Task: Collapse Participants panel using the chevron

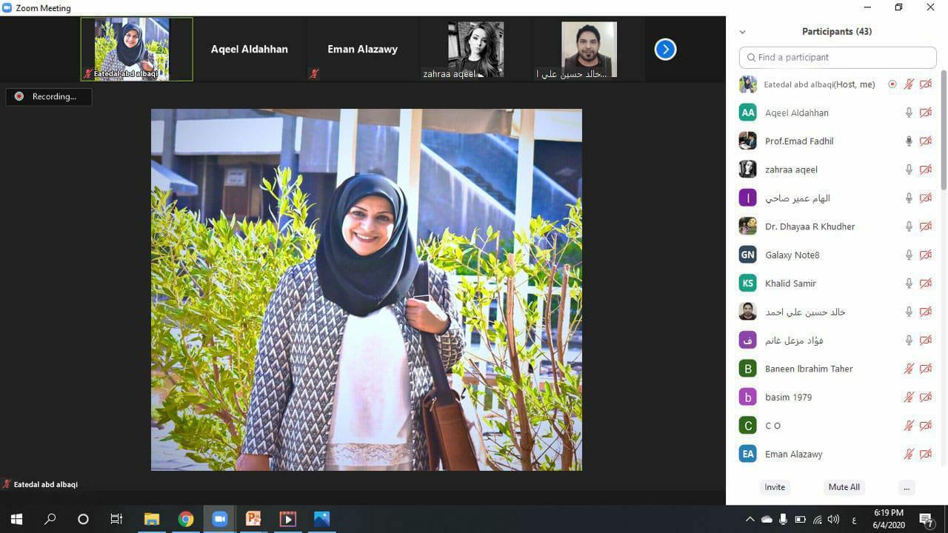Action: pos(742,32)
